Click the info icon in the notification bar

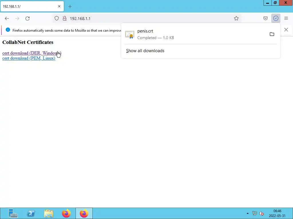(8, 30)
